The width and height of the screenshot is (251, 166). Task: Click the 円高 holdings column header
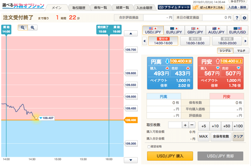pos(164,96)
